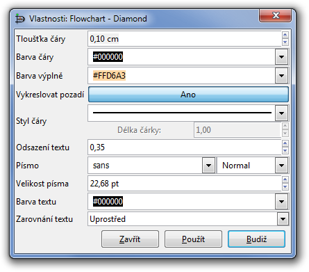The height and width of the screenshot is (272, 309).
Task: Click the dialog's diagram icon in title bar
Action: click(x=20, y=19)
